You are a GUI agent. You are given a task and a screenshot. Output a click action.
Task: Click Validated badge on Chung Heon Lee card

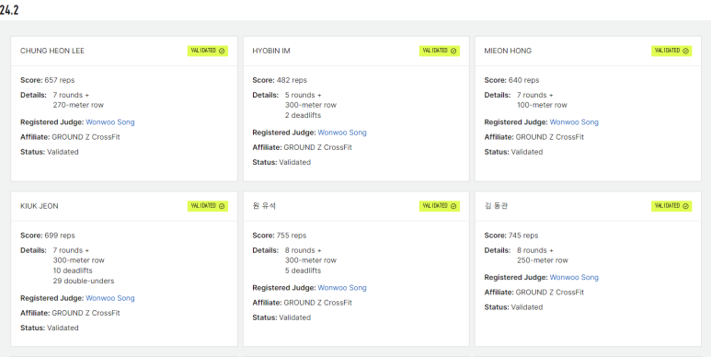(x=208, y=51)
